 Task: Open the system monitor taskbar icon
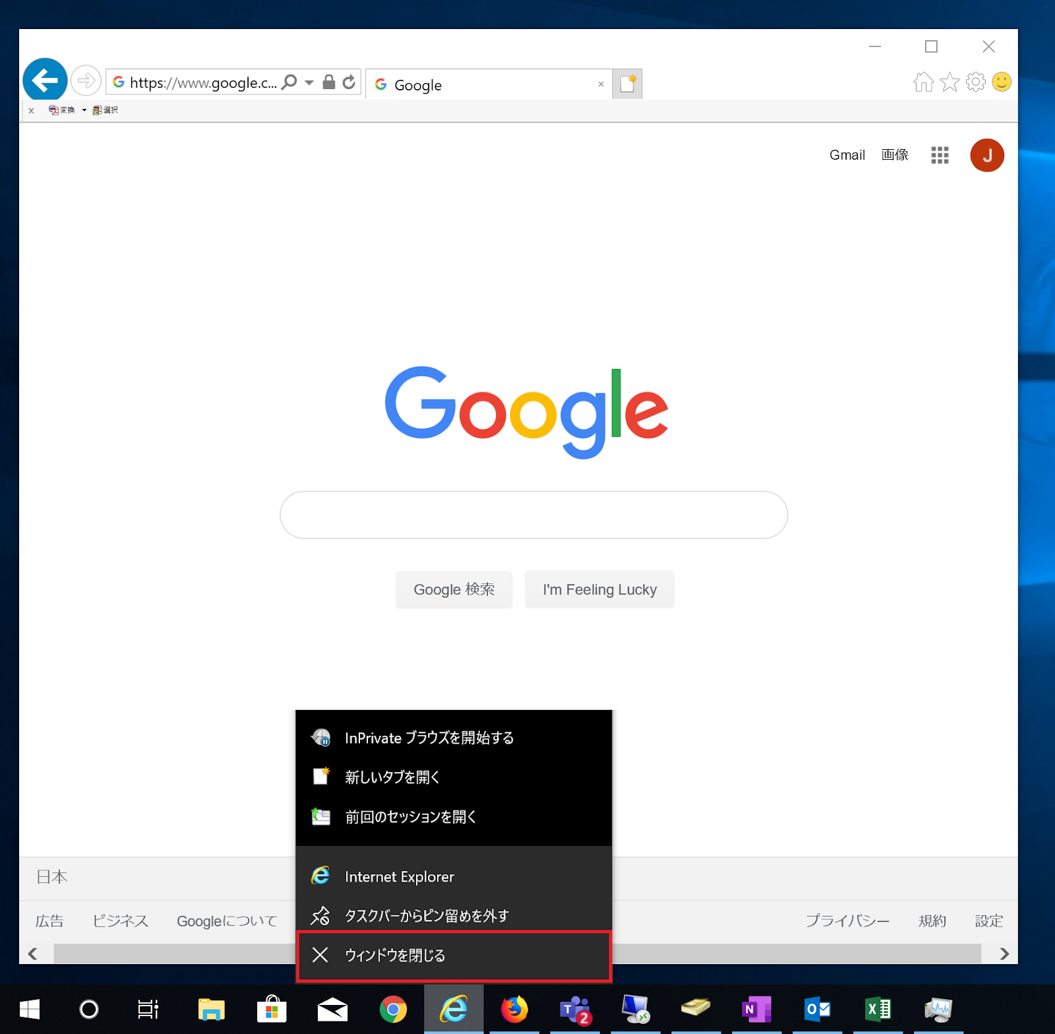[938, 1009]
